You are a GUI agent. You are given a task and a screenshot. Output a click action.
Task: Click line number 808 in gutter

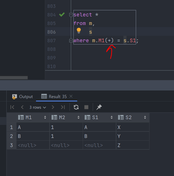point(51,49)
